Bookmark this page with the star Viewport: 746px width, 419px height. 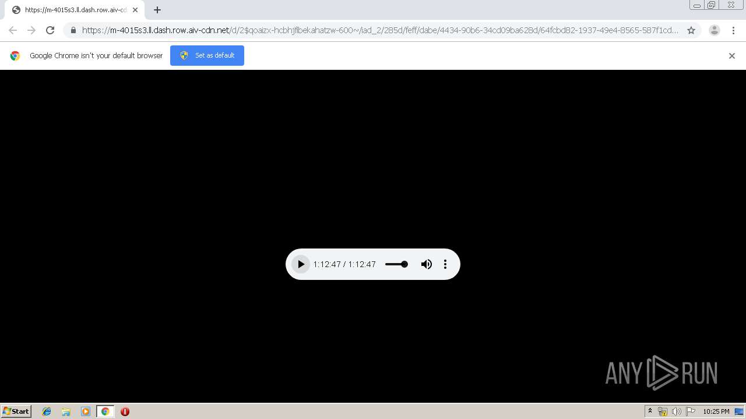[x=691, y=30]
